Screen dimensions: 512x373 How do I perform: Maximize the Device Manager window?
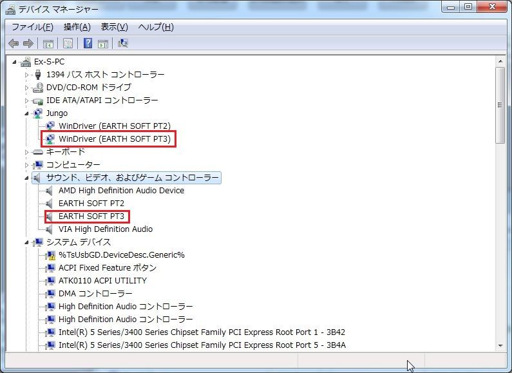pos(468,7)
